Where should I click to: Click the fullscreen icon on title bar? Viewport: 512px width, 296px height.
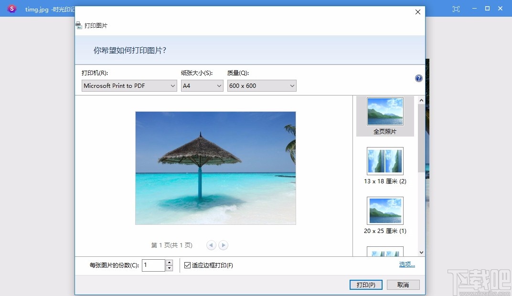pyautogui.click(x=456, y=8)
